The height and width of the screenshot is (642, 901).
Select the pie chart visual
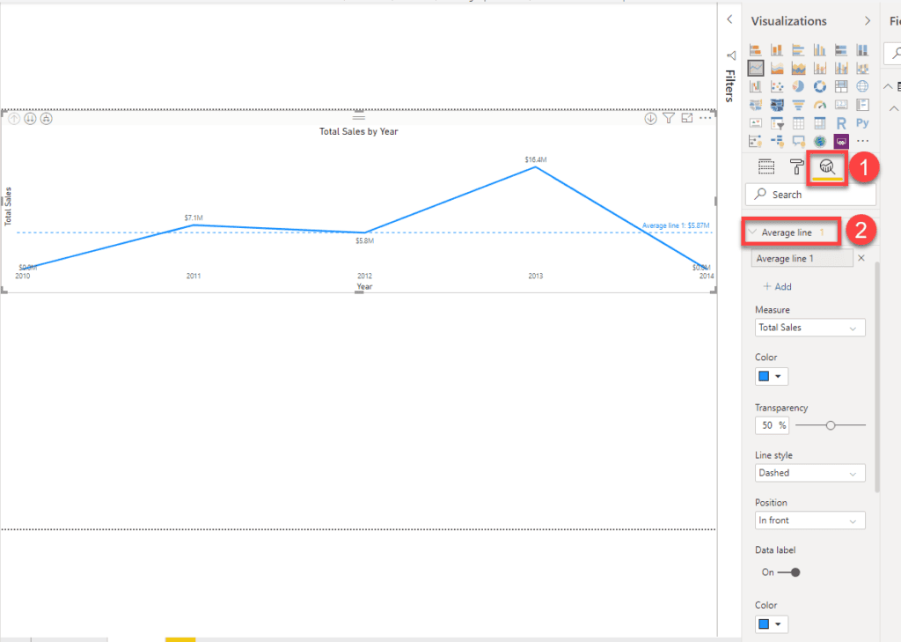(x=798, y=86)
